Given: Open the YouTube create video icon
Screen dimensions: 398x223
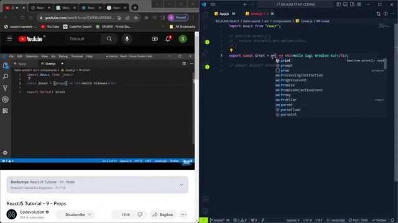Looking at the screenshot, I should [x=155, y=38].
